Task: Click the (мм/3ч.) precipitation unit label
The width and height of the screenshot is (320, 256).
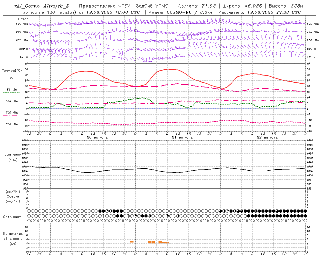Action: tap(13, 192)
